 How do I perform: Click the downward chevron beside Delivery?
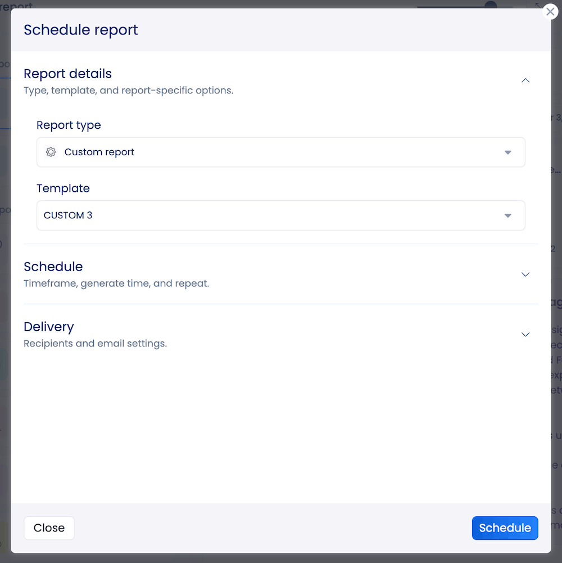[525, 334]
